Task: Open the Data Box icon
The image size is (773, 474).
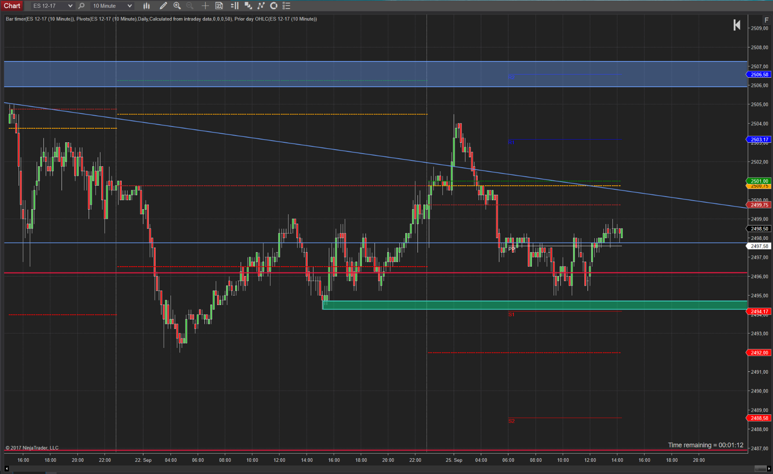Action: [x=219, y=6]
